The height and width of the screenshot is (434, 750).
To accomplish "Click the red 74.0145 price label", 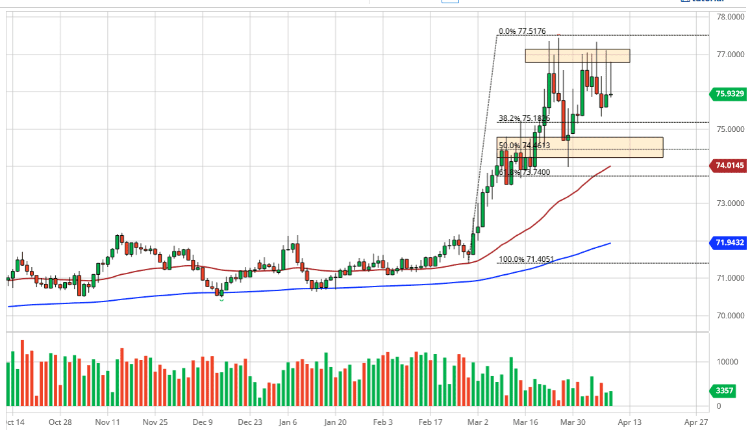I will (729, 166).
